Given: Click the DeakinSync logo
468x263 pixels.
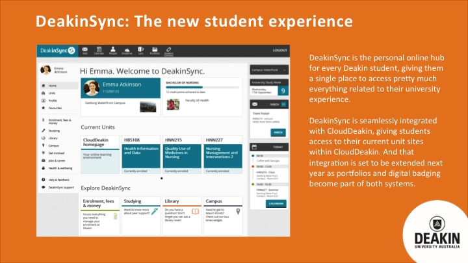Looking at the screenshot, I should point(58,51).
